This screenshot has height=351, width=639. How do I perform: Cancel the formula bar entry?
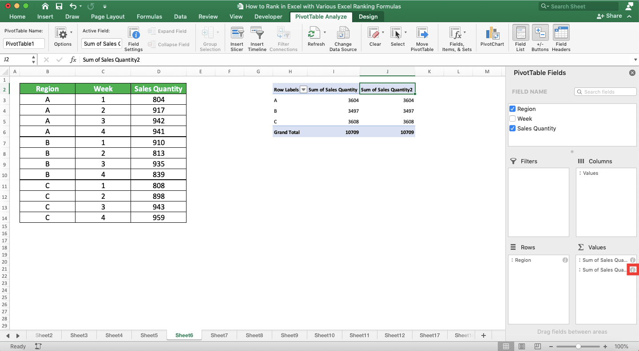(x=46, y=59)
